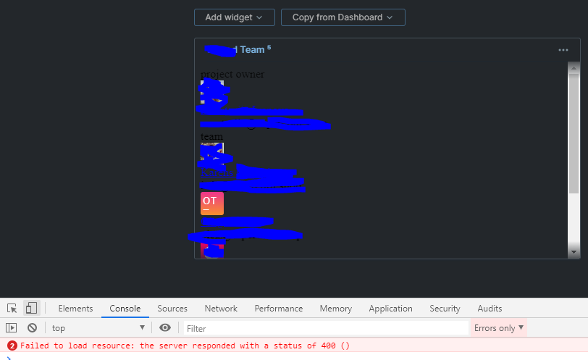Click the widget scrollbar up arrow
The image size is (588, 360).
[574, 68]
